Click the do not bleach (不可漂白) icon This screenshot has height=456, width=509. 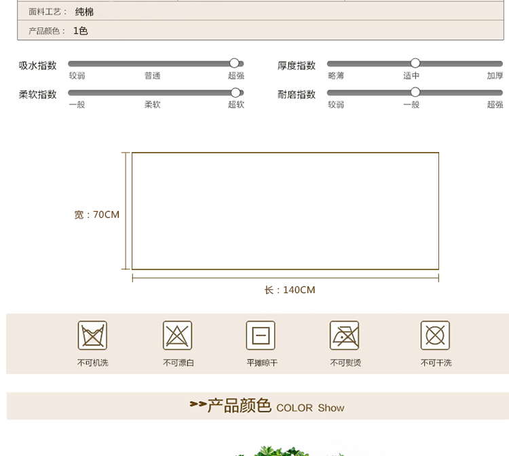(178, 336)
